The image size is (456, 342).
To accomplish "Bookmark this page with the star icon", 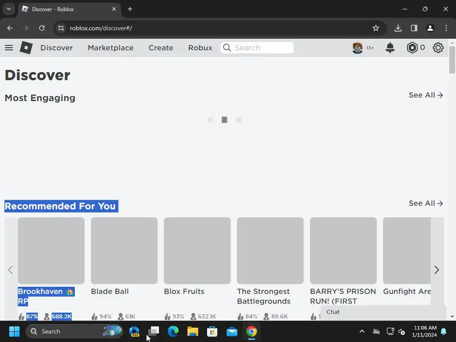I will click(376, 28).
